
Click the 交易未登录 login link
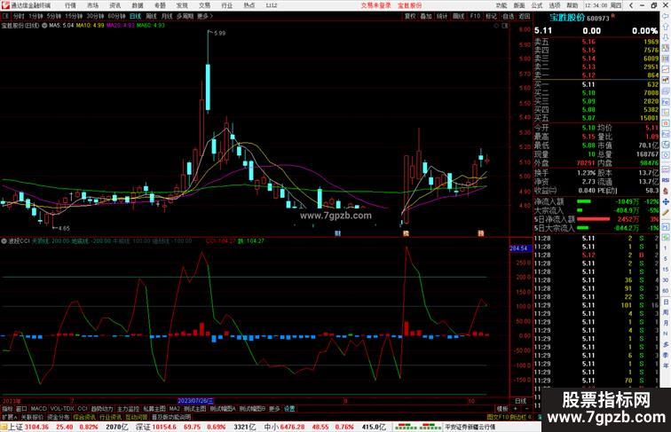[375, 5]
